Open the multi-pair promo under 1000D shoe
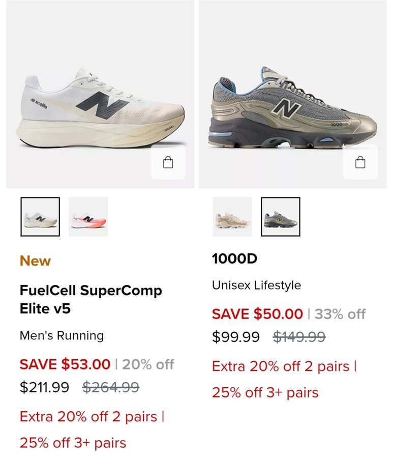Viewport: 393px width, 458px height. click(x=284, y=379)
